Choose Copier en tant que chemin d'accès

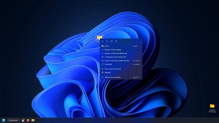(121, 61)
